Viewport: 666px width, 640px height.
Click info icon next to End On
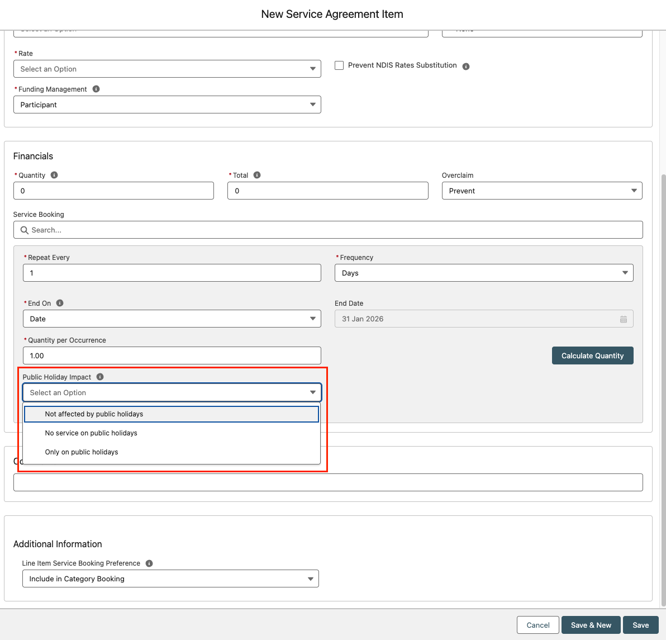60,303
